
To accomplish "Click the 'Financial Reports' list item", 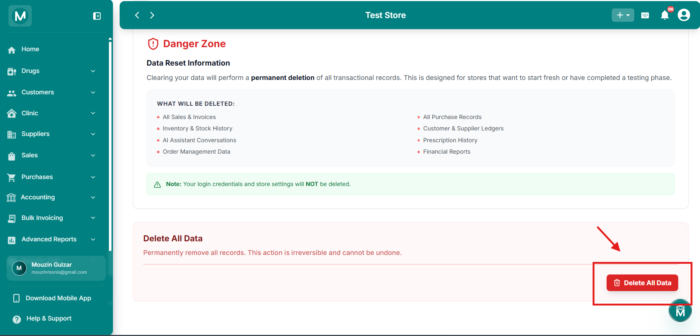I will [x=447, y=151].
